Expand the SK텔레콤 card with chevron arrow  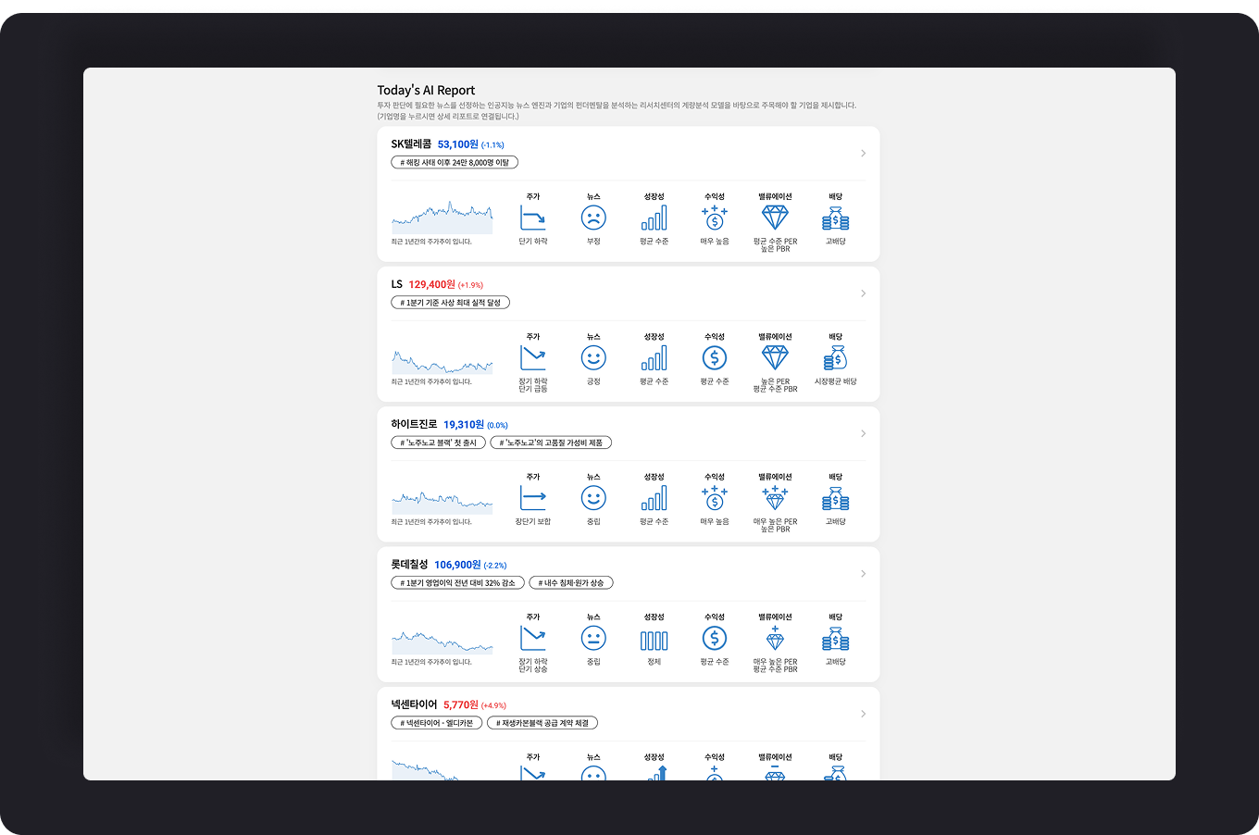[863, 154]
